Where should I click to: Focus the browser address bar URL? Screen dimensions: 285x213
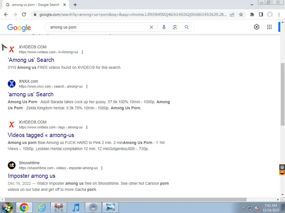coord(133,14)
